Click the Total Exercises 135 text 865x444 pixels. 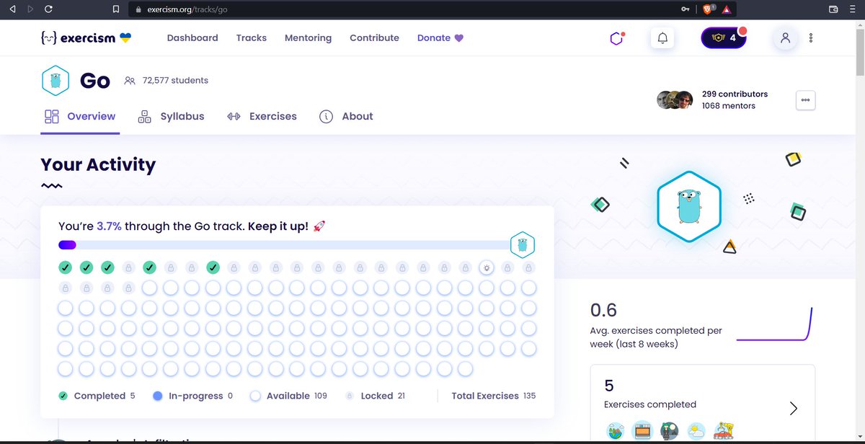click(x=494, y=396)
